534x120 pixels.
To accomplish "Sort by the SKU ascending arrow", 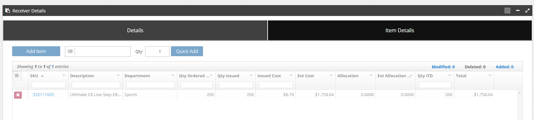I will tap(42, 76).
